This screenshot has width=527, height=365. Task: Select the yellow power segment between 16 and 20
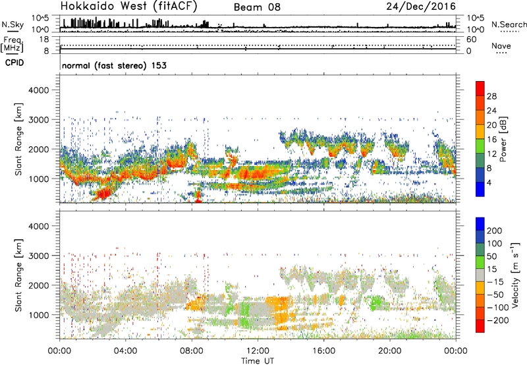(x=480, y=132)
